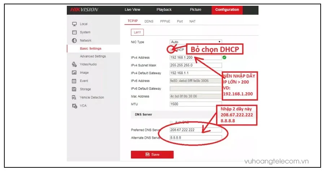Open Video/Audio in the sidebar
325x171 pixels.
point(88,64)
